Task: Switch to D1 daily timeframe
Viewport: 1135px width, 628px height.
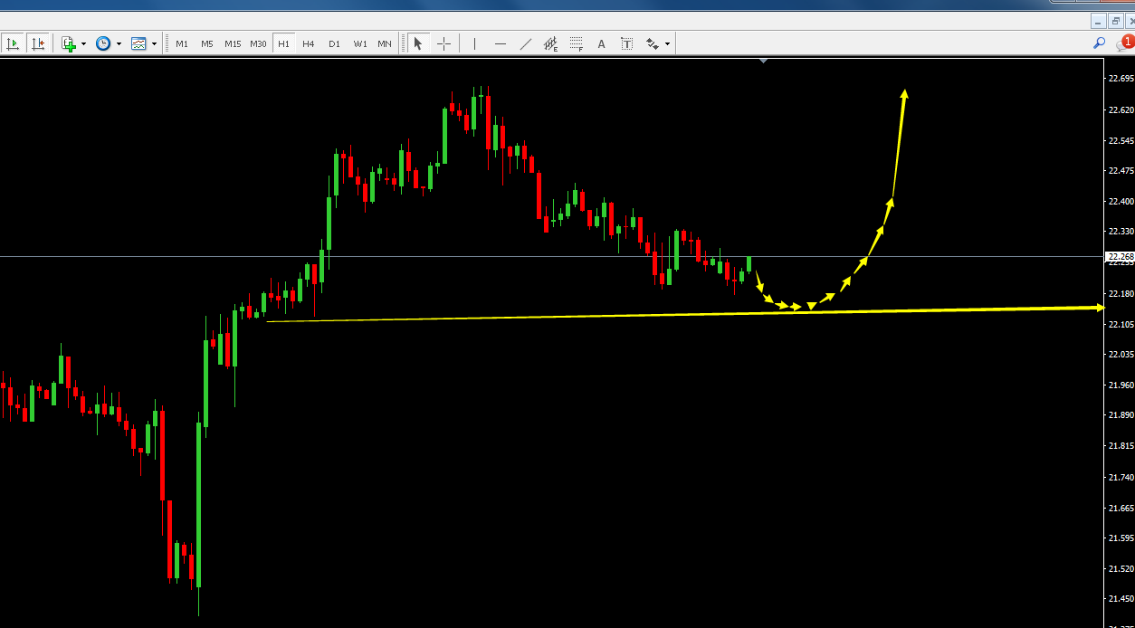Action: click(x=334, y=43)
